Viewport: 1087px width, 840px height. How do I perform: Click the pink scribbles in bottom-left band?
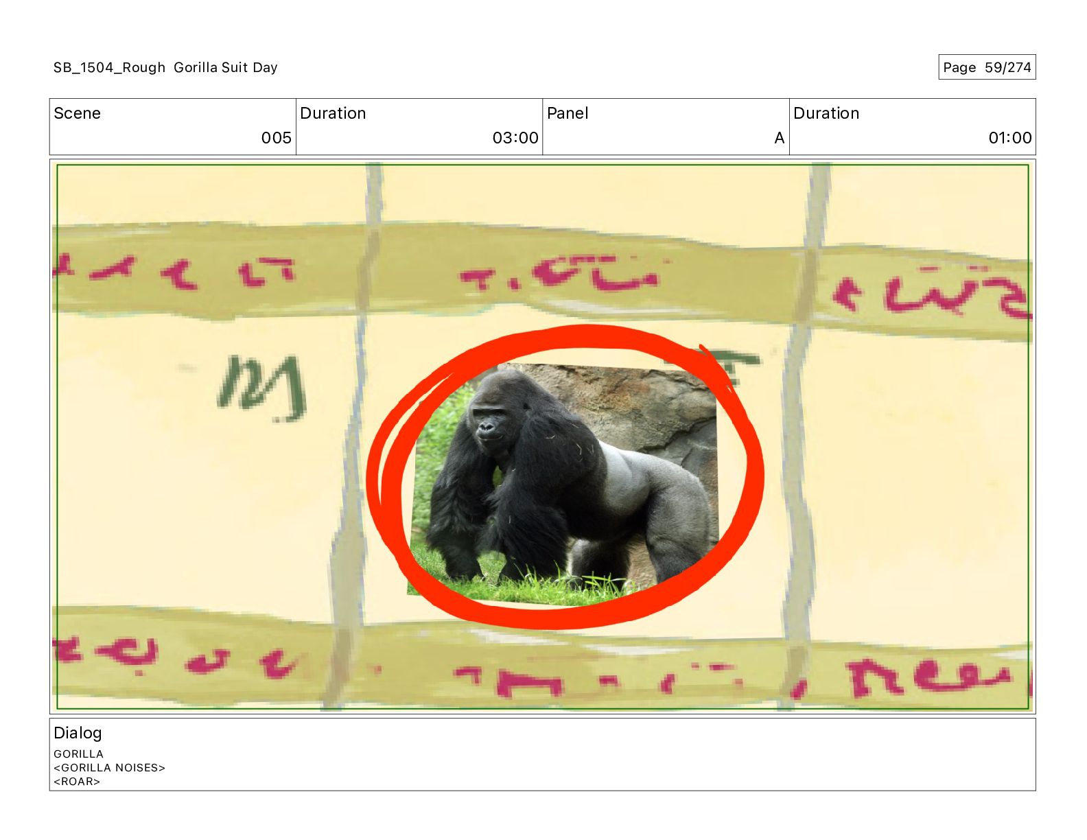click(x=175, y=655)
